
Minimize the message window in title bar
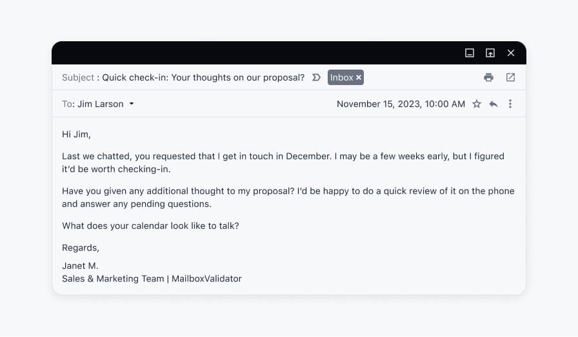pos(469,53)
